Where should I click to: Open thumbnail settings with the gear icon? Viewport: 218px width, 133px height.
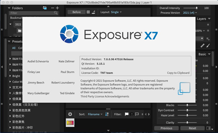(x=70, y=114)
